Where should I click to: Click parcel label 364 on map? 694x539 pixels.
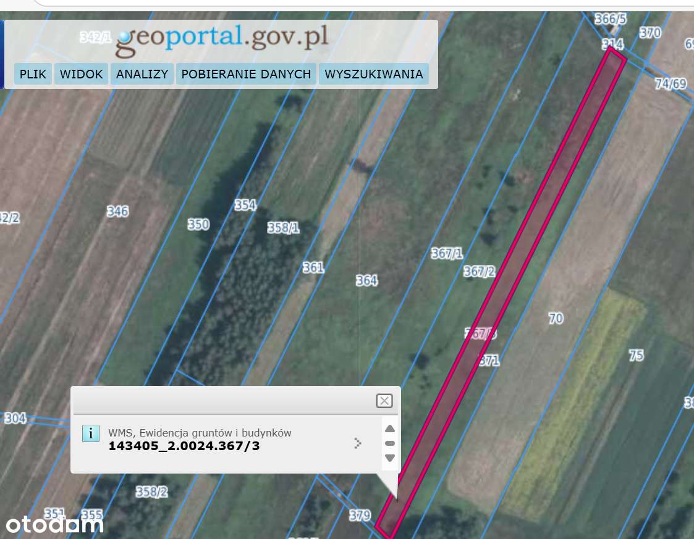366,280
